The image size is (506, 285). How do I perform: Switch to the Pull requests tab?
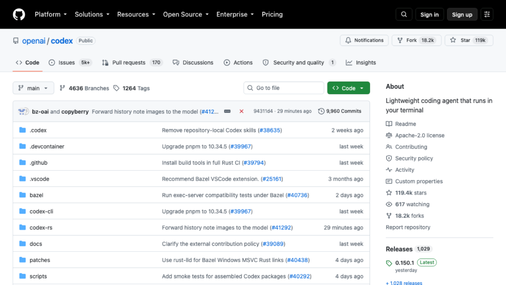(x=132, y=63)
